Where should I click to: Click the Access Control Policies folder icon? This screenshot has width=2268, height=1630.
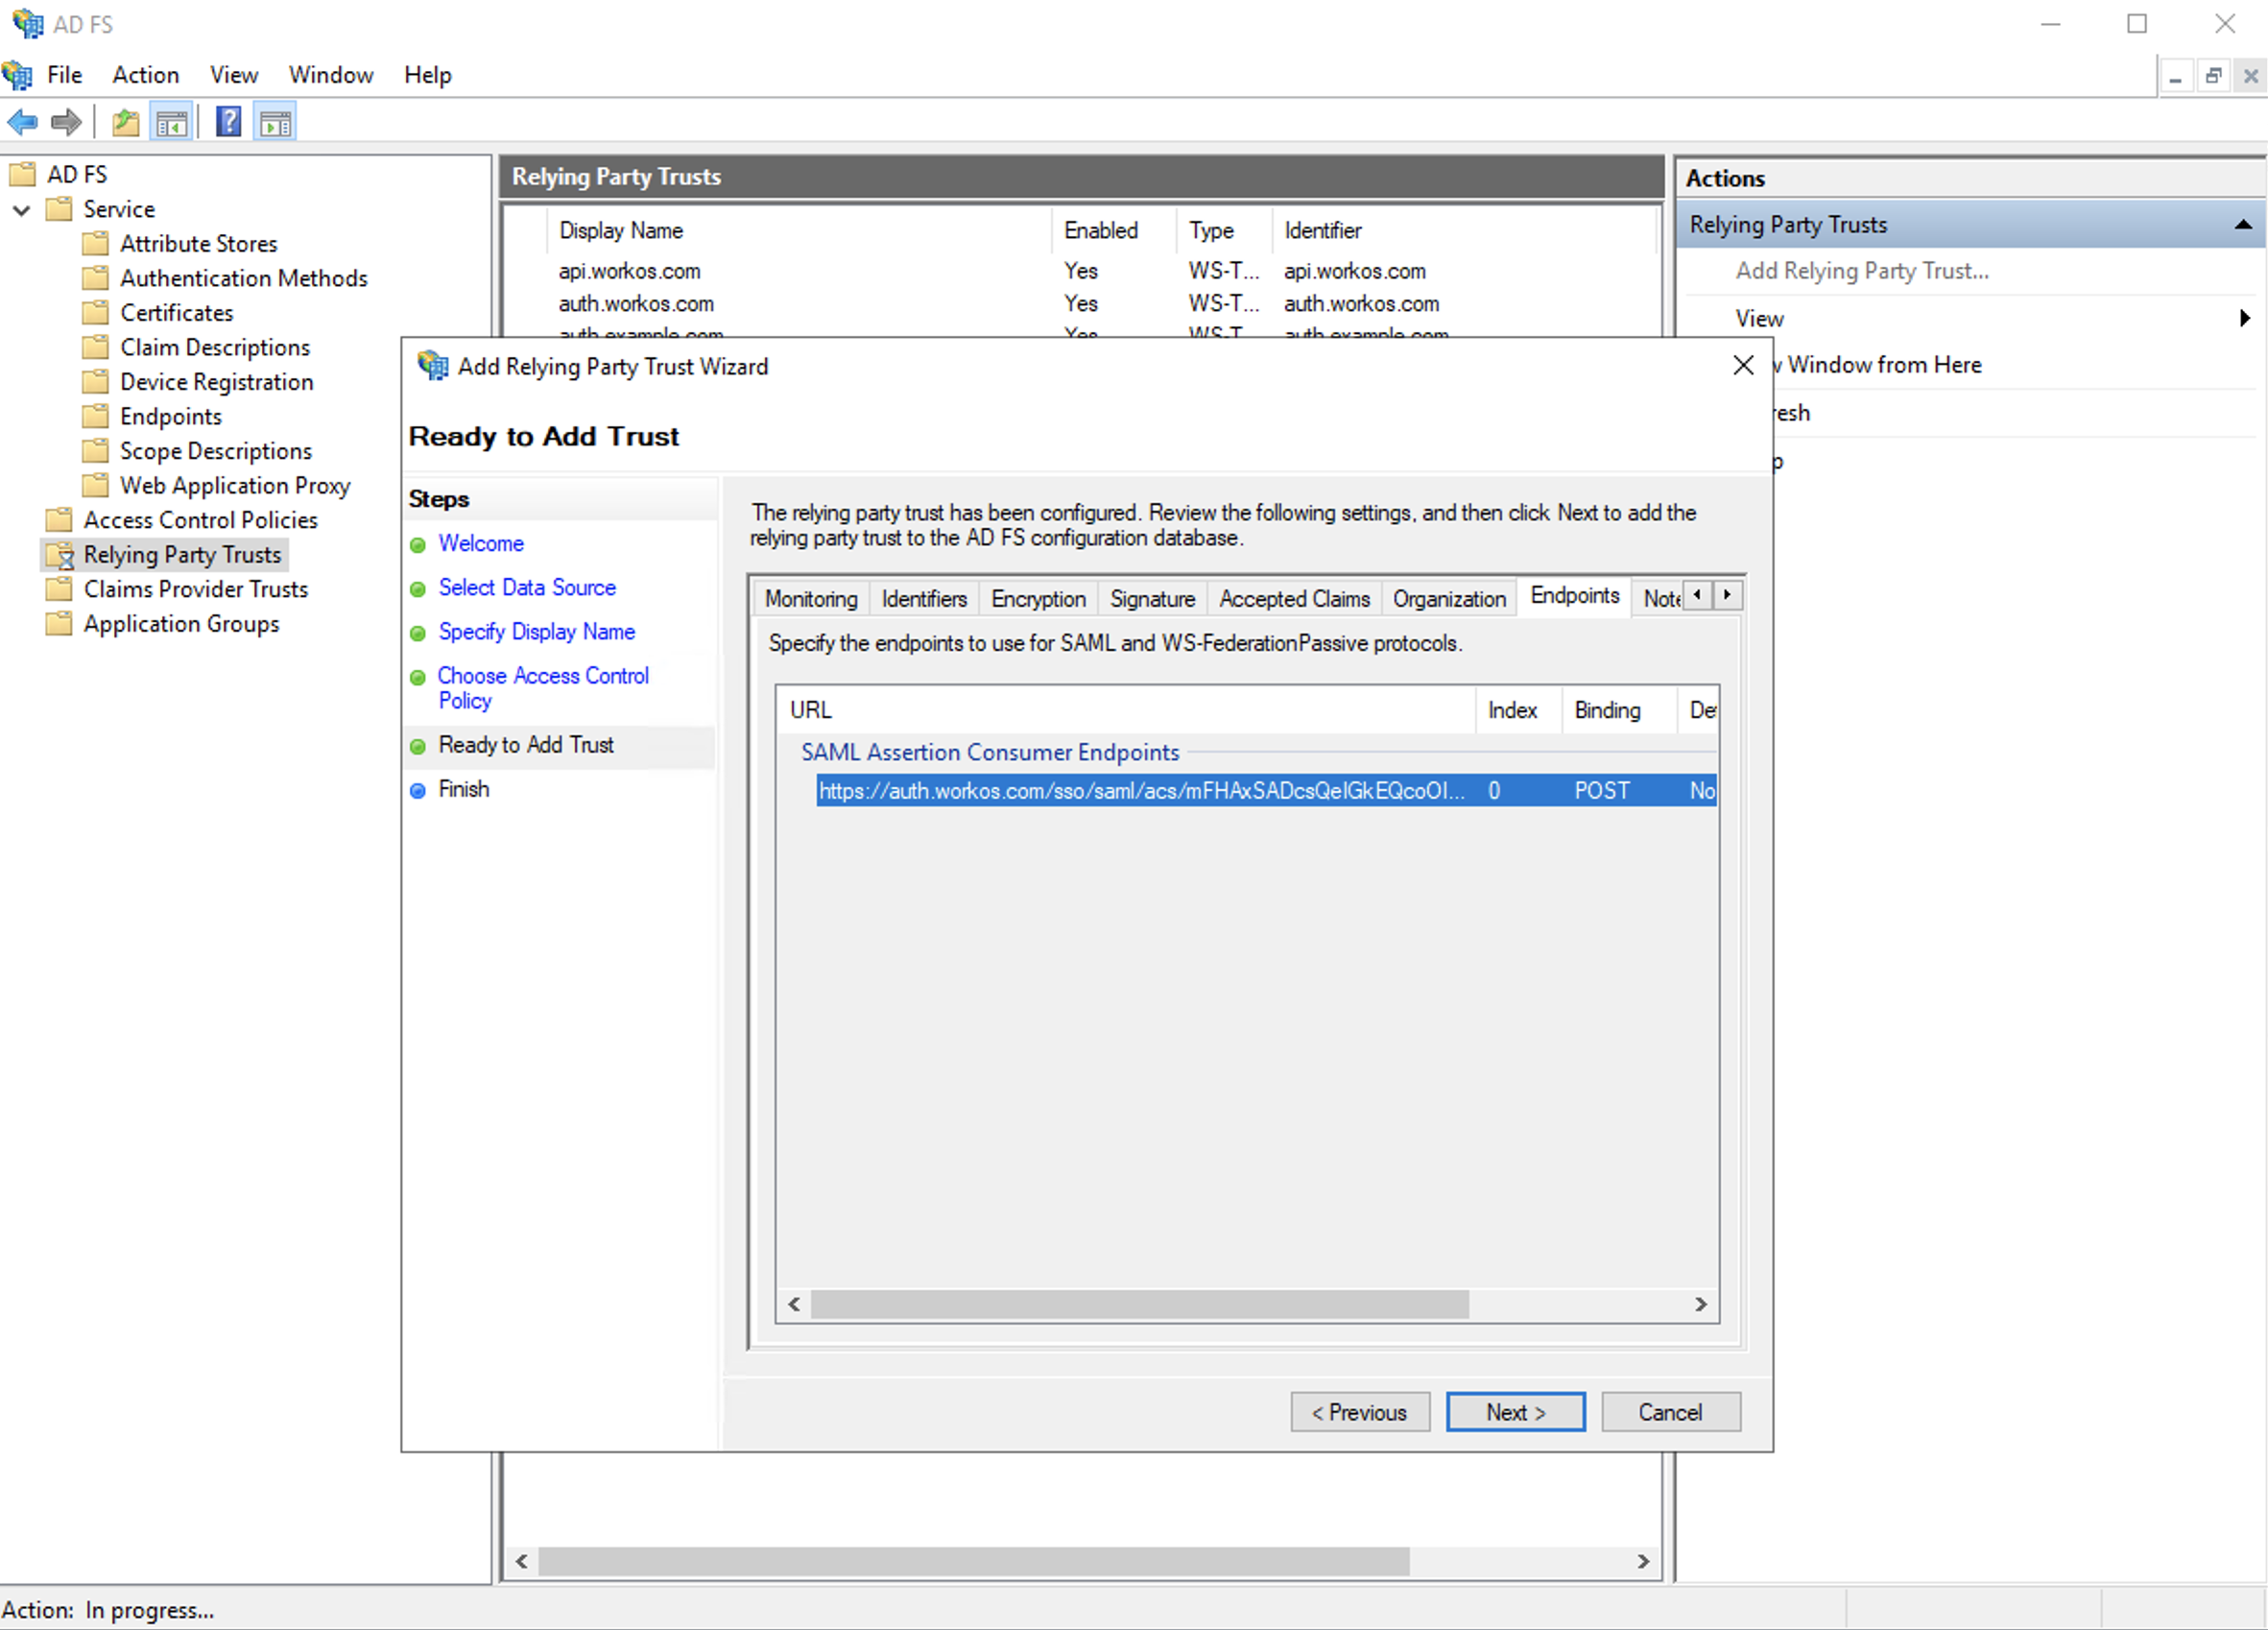(59, 520)
